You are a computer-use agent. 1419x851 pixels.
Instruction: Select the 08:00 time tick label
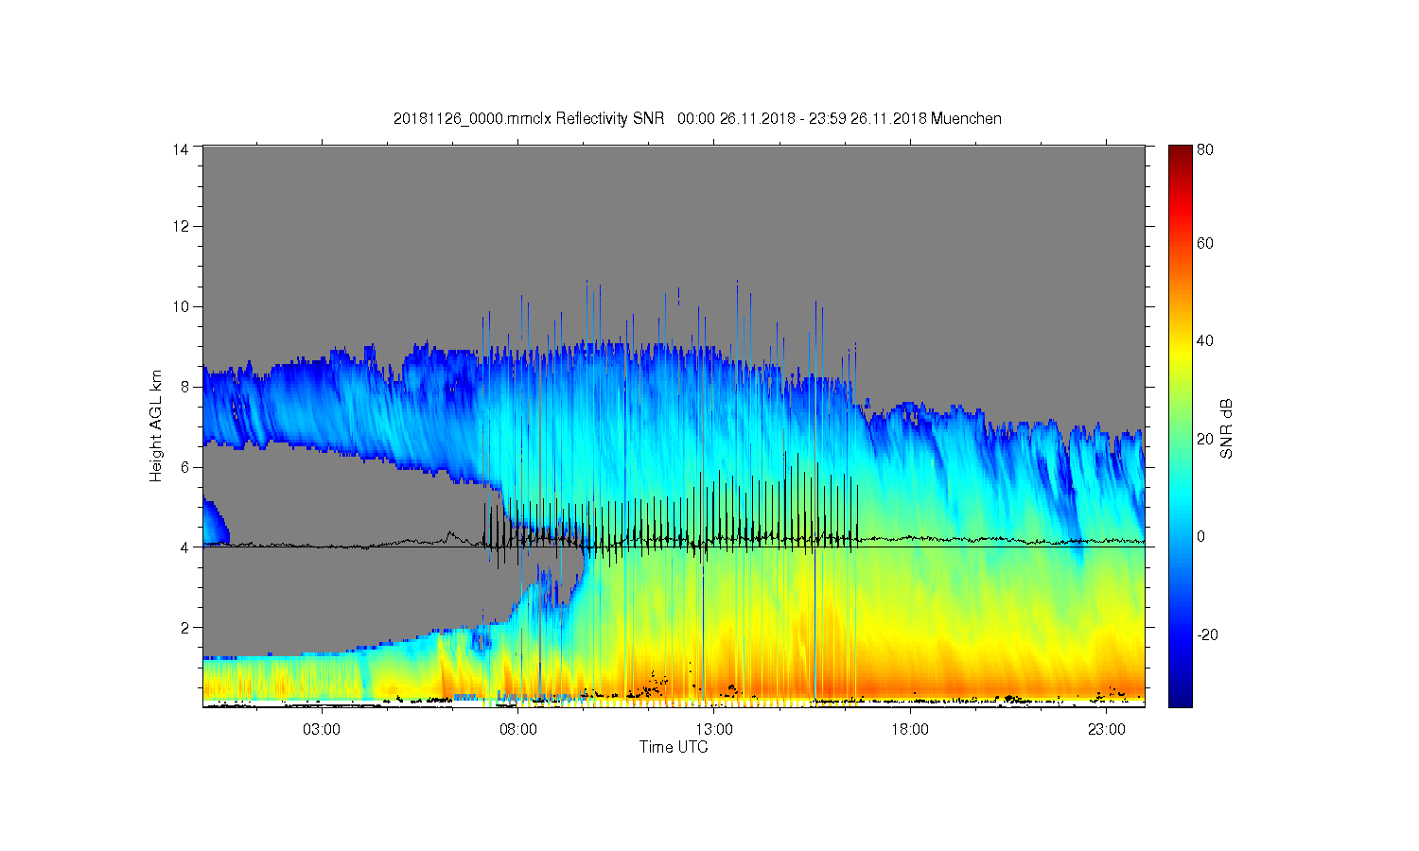[x=518, y=730]
